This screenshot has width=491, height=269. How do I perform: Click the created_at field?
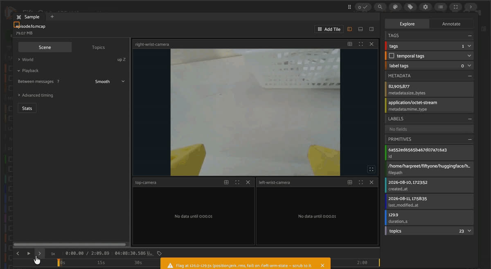coord(429,185)
